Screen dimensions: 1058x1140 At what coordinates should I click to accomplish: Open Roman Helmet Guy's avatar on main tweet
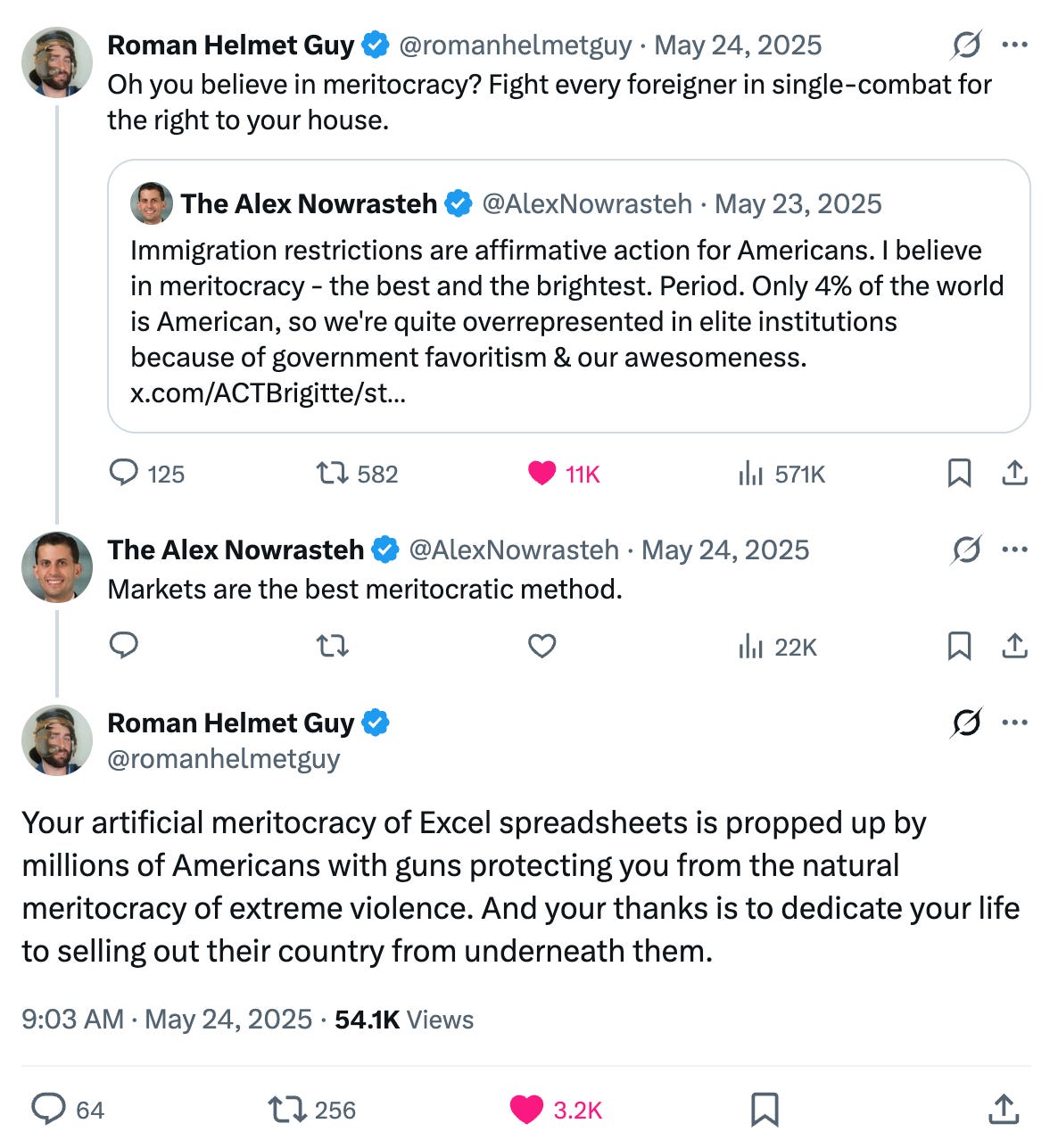[57, 740]
